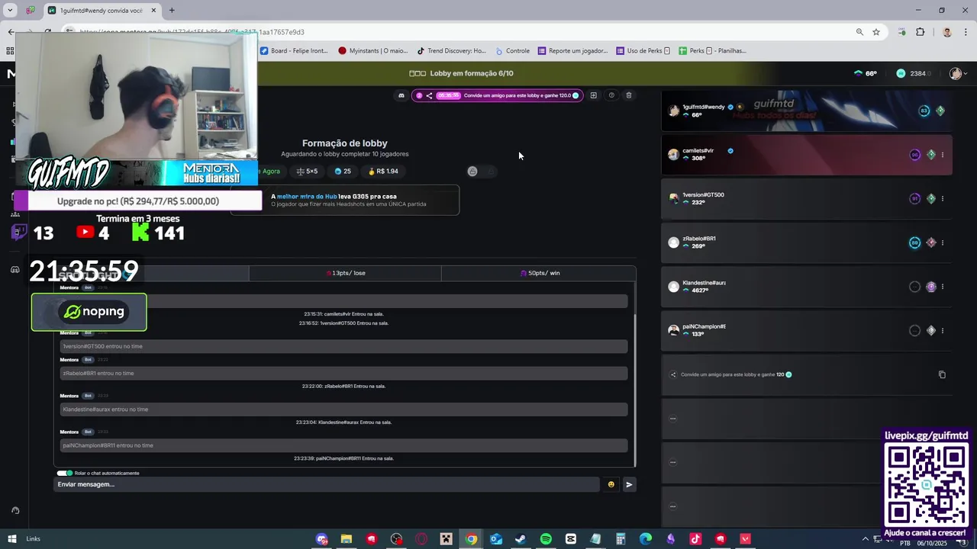Image resolution: width=977 pixels, height=549 pixels.
Task: Toggle the lobby lock switch
Action: click(481, 172)
